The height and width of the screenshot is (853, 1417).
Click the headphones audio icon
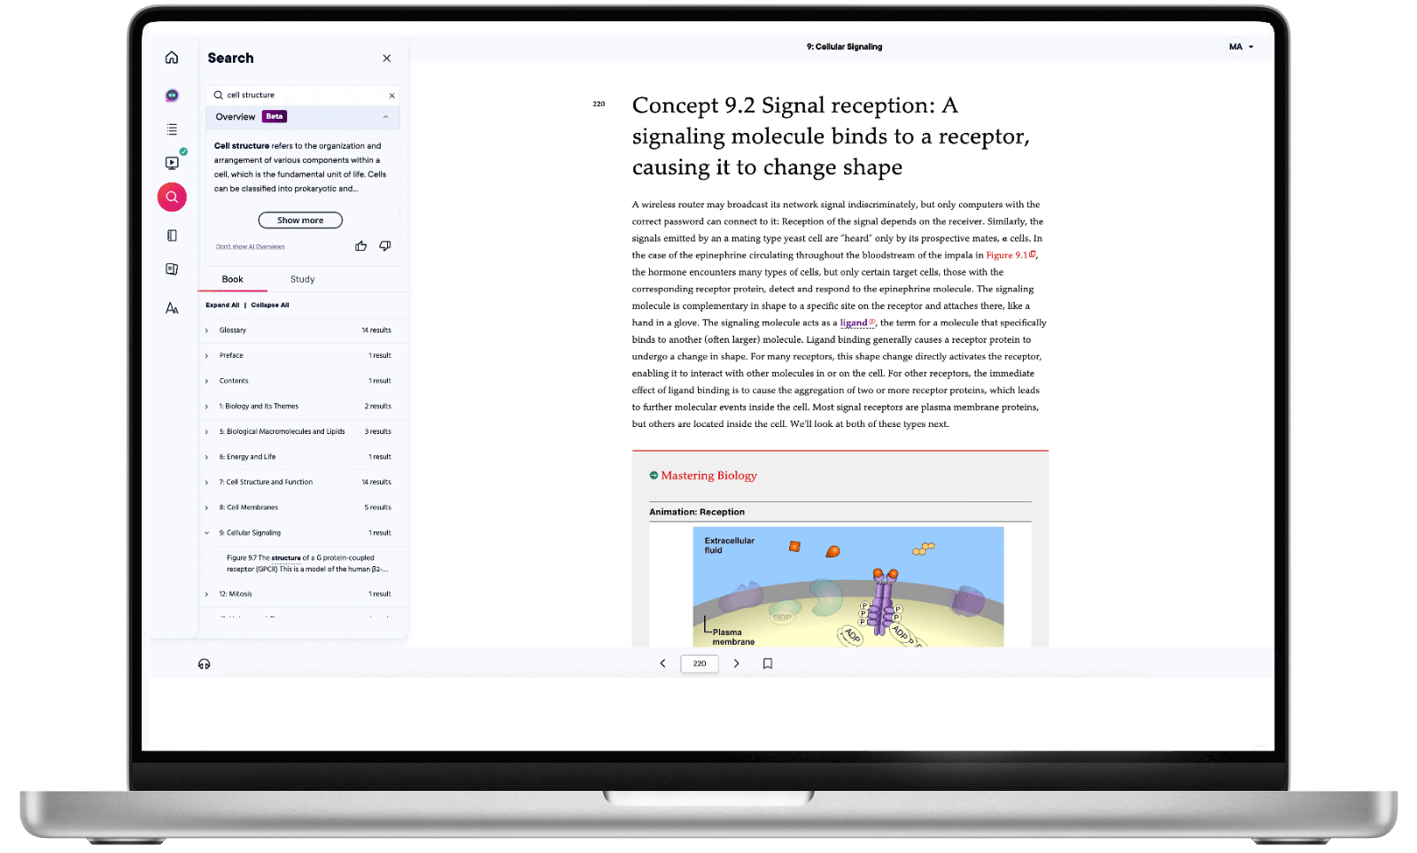205,664
